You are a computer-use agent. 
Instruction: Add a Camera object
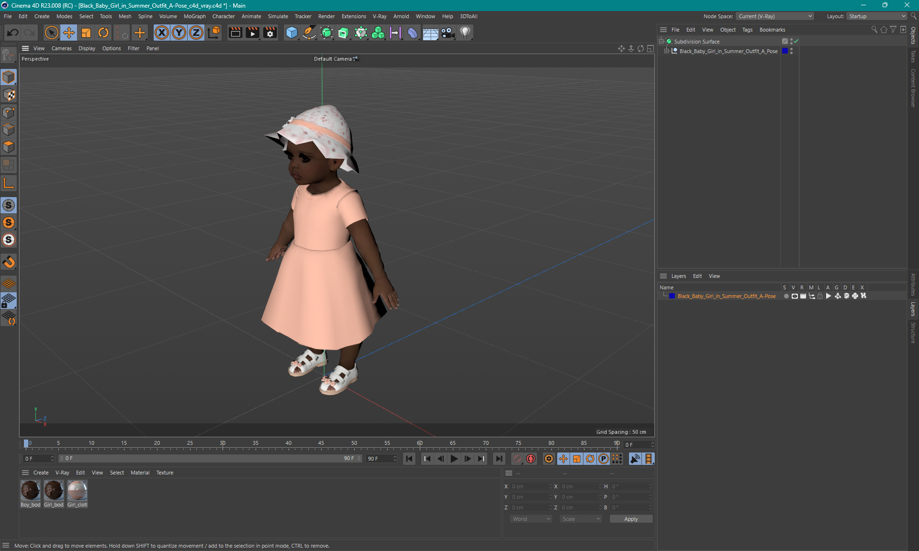click(448, 33)
